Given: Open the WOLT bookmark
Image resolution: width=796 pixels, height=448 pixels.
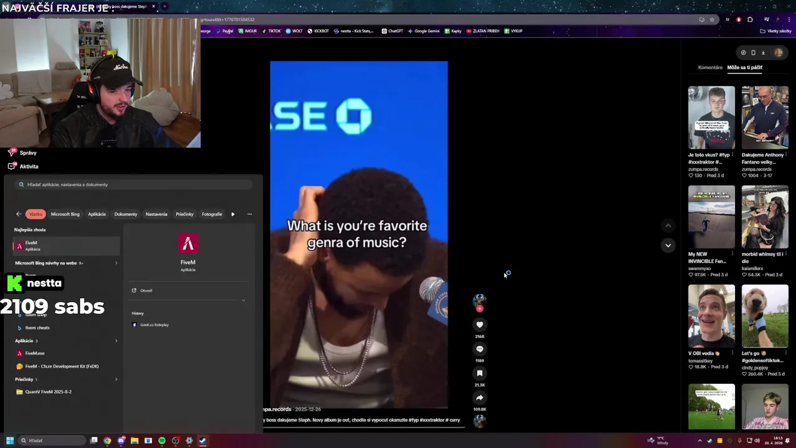Looking at the screenshot, I should tap(294, 31).
